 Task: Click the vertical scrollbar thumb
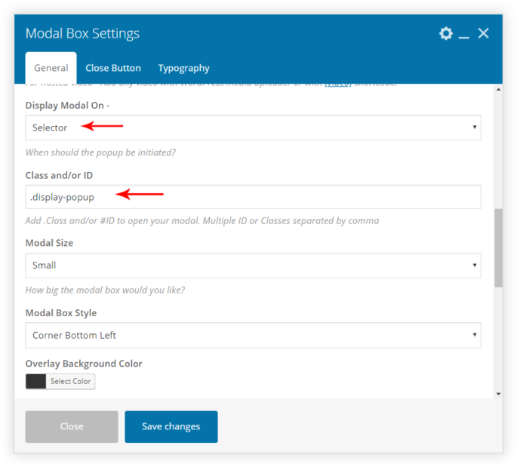click(498, 247)
